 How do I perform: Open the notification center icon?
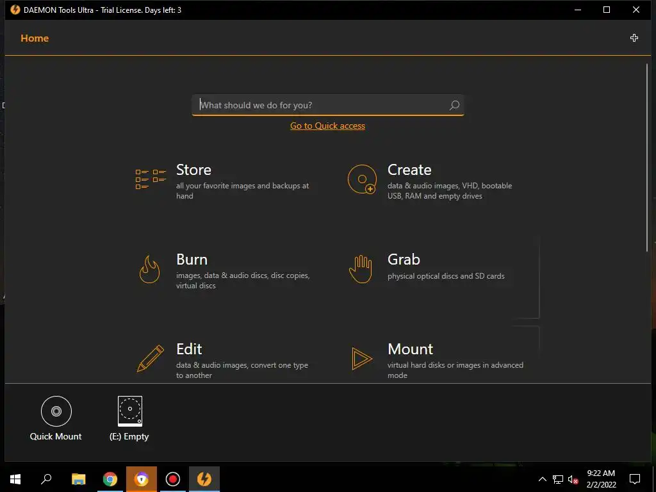[635, 479]
